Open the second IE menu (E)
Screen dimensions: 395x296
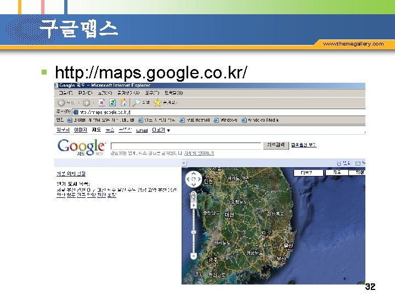click(85, 93)
